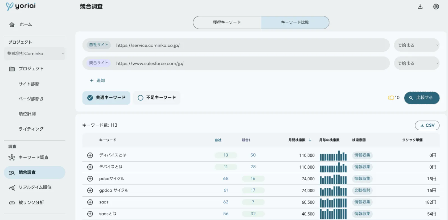Go to ホーム via house icon
This screenshot has height=220, width=448.
click(12, 25)
